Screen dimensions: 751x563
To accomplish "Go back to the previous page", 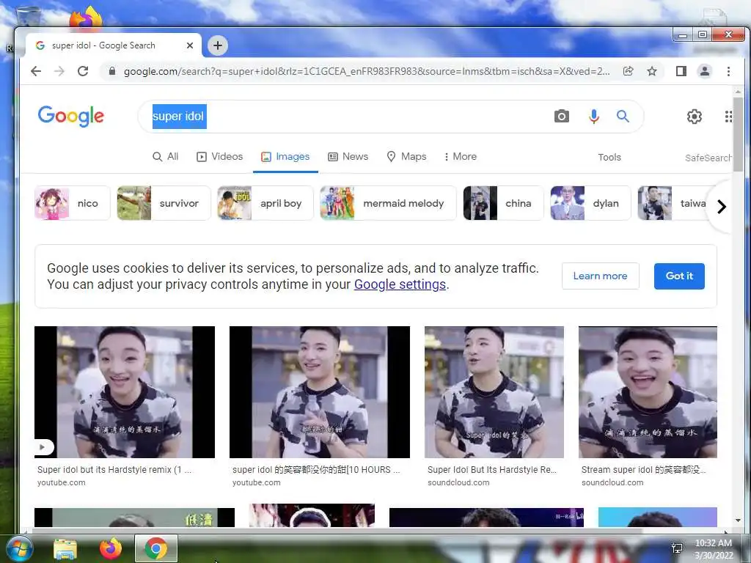I will 36,71.
